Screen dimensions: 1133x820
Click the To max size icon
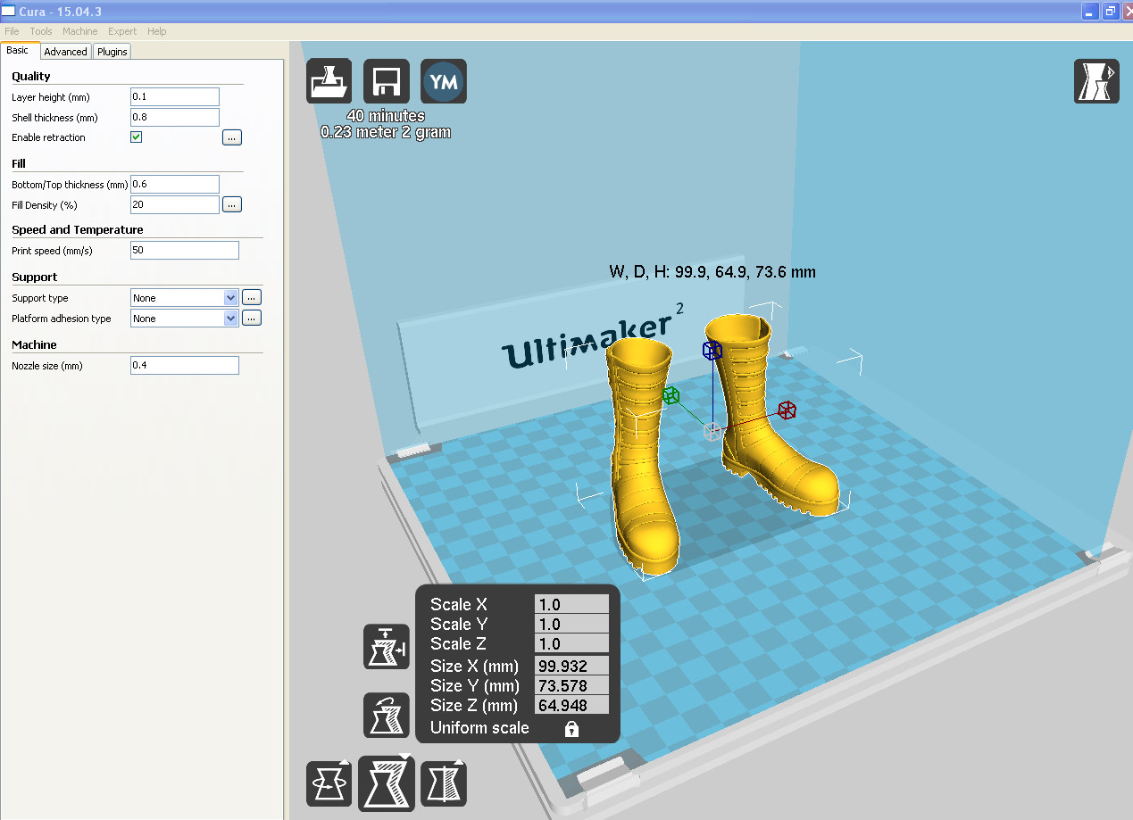click(387, 647)
